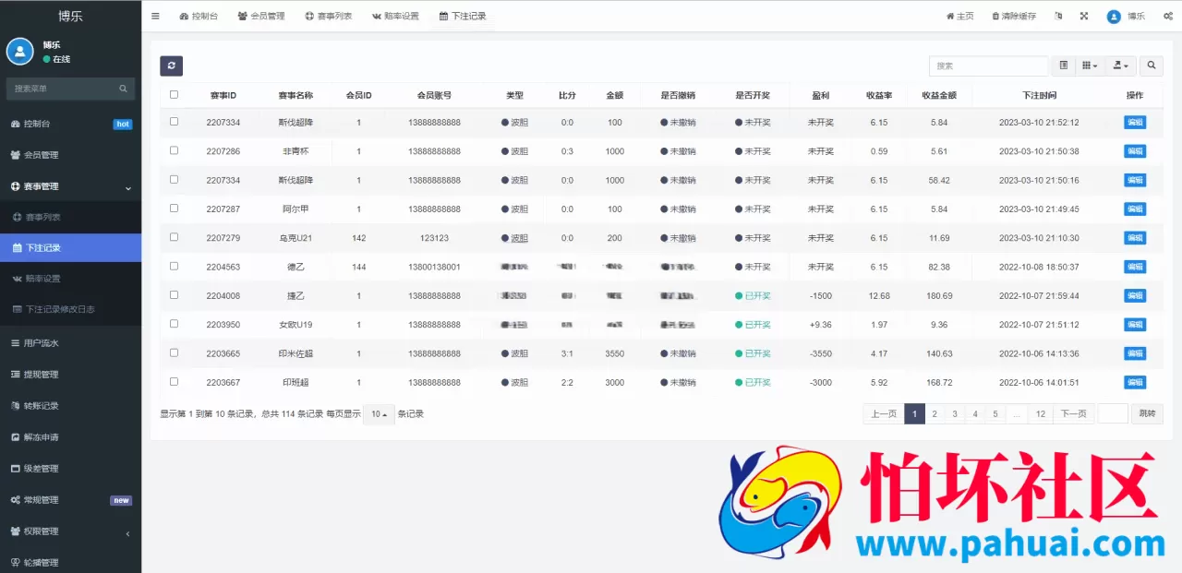Focus the table 搜索 input field
This screenshot has width=1182, height=573.
988,66
